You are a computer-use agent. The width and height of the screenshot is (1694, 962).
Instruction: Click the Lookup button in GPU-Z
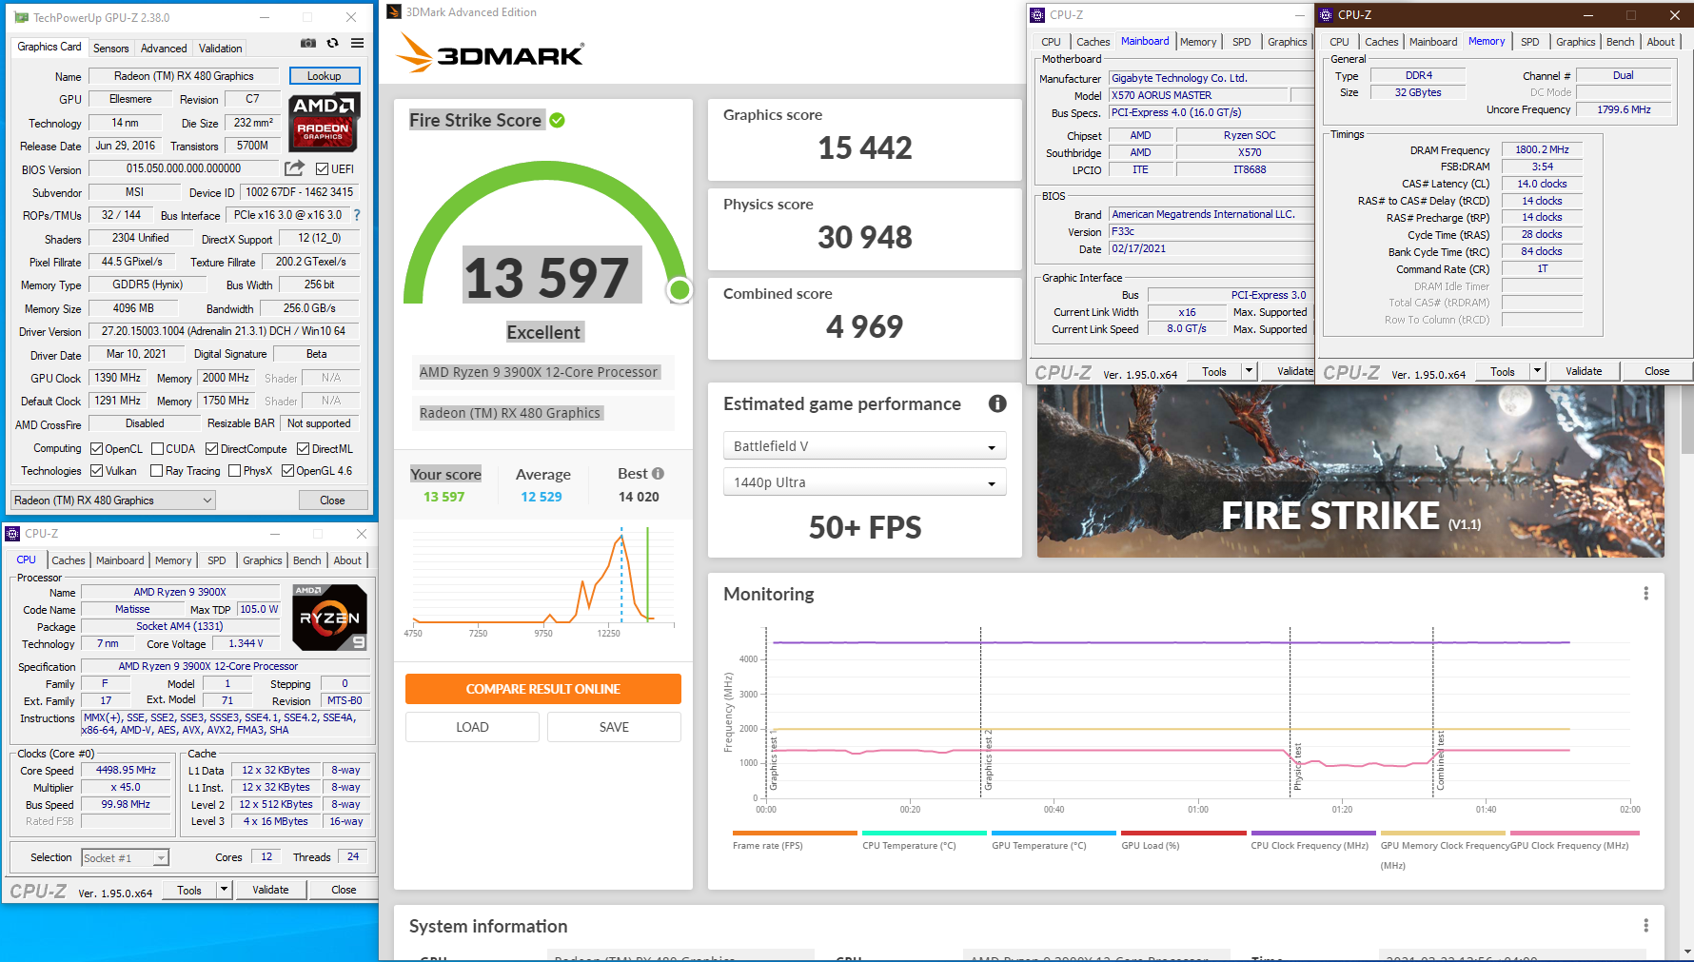tap(324, 76)
